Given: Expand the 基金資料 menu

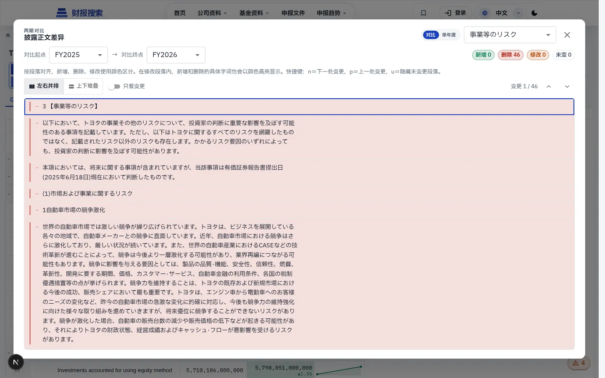Looking at the screenshot, I should coord(254,13).
